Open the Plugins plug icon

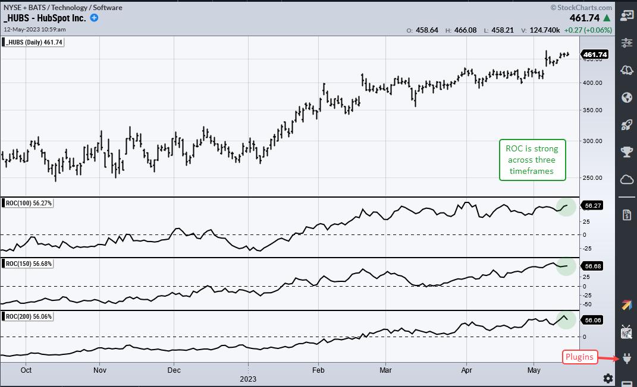[x=627, y=359]
